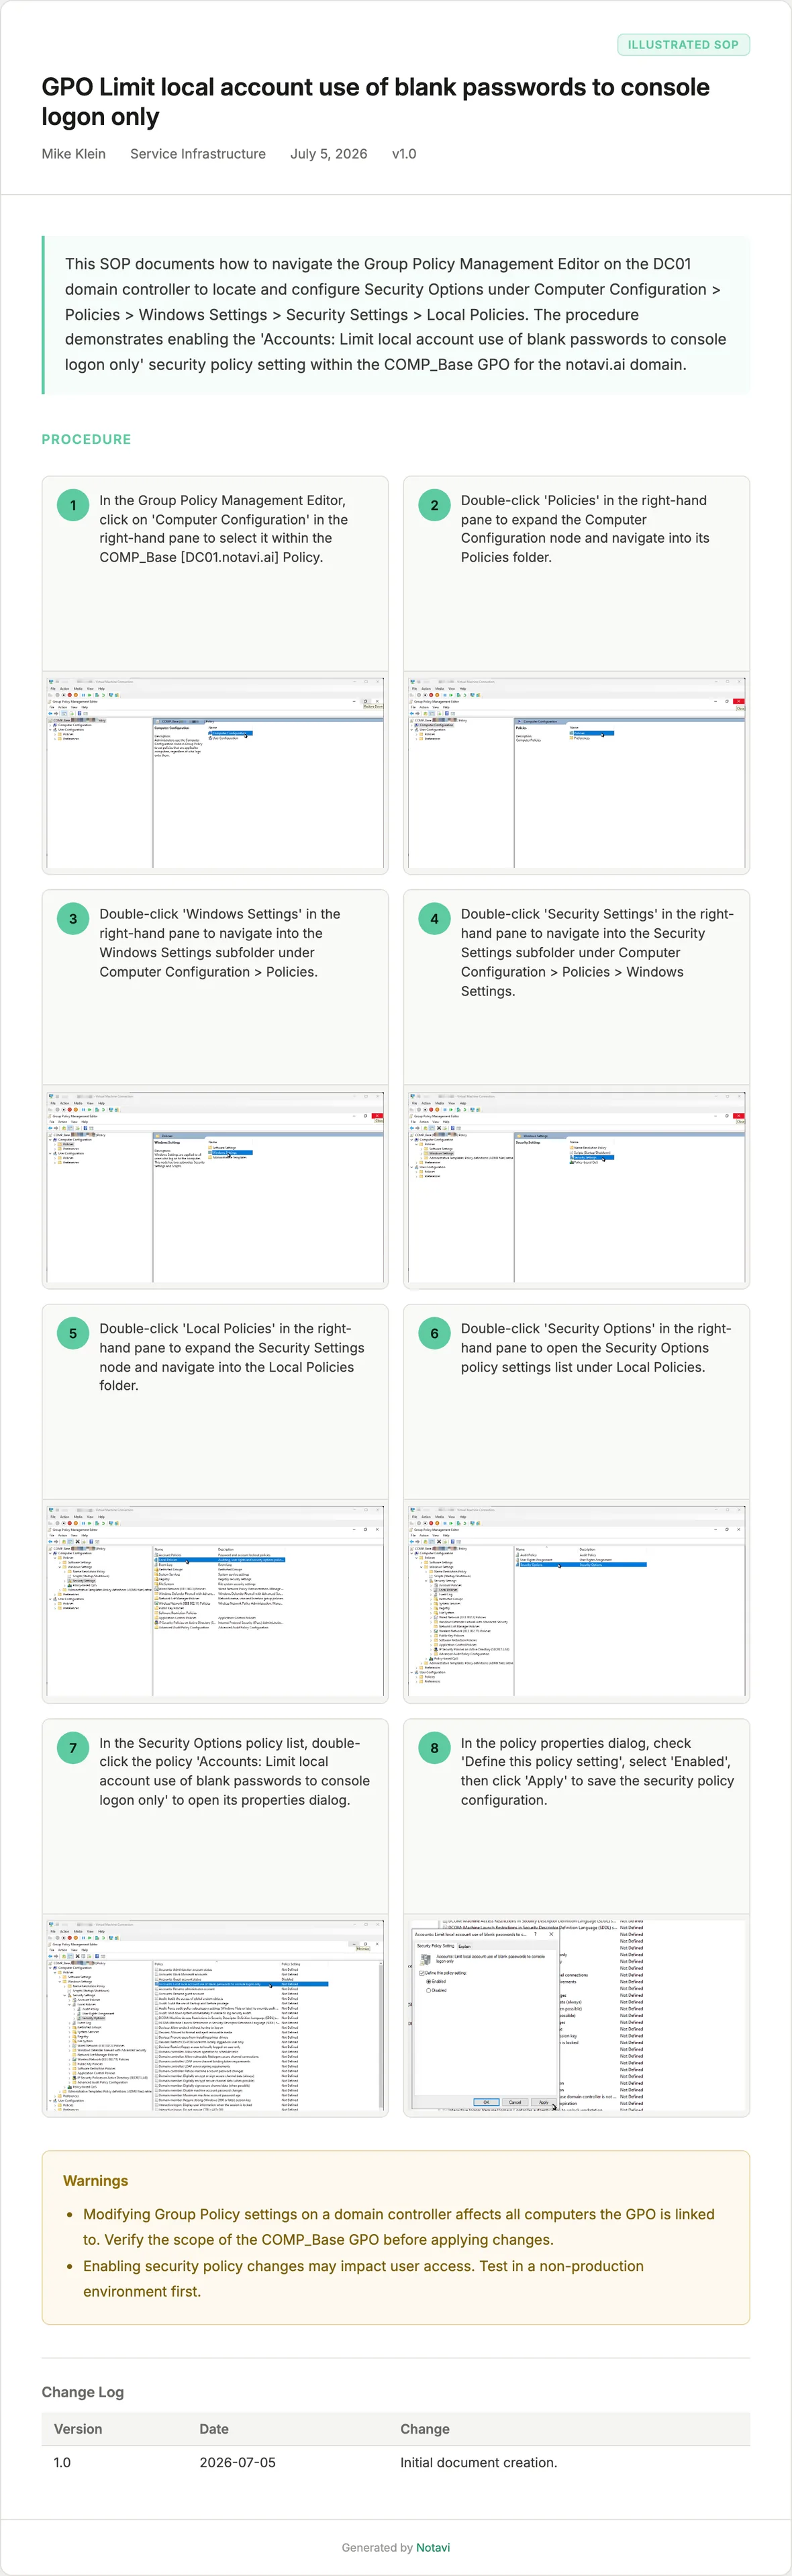Open the step 8 properties dialog screenshot
This screenshot has height=2576, width=792.
point(577,2015)
